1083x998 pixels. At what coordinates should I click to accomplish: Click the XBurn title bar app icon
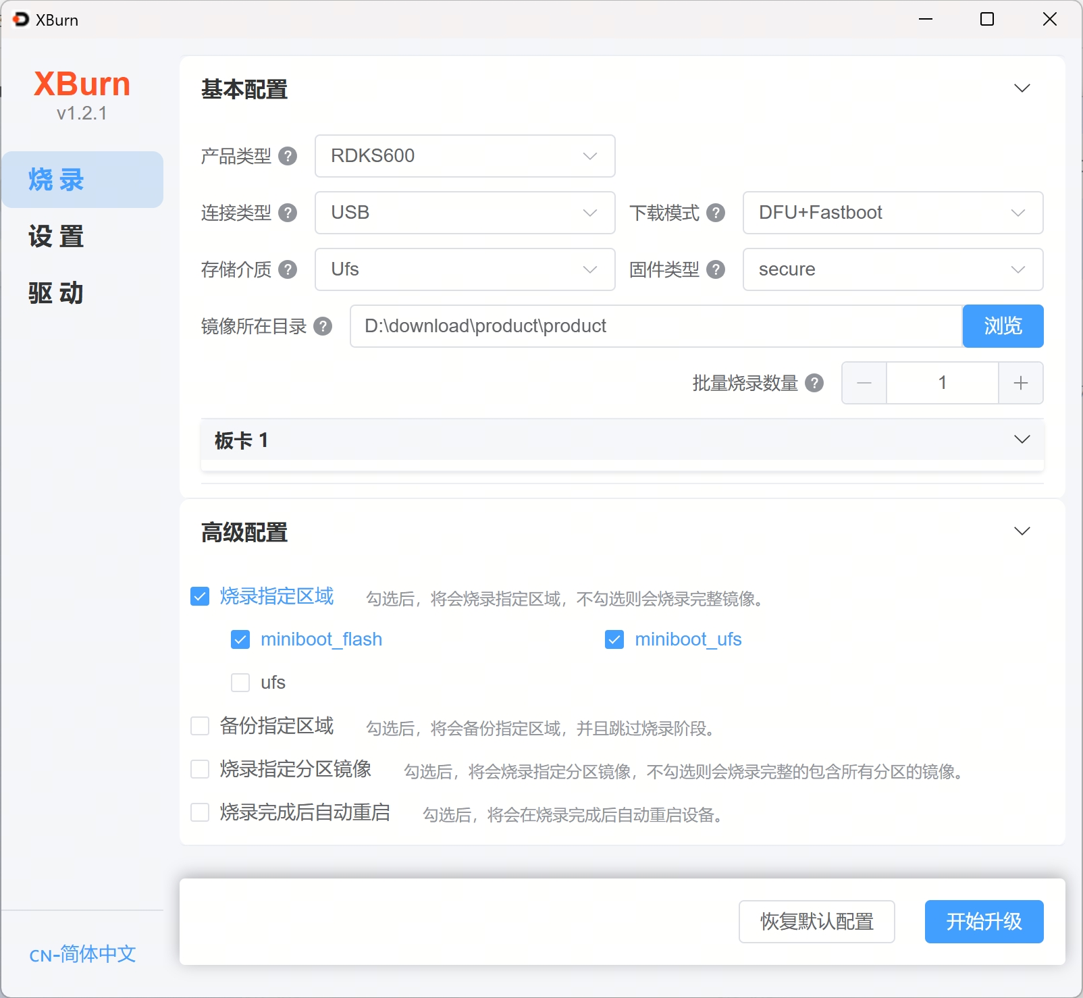click(21, 20)
